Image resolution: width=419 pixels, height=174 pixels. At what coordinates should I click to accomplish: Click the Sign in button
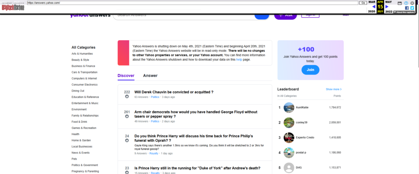(310, 15)
